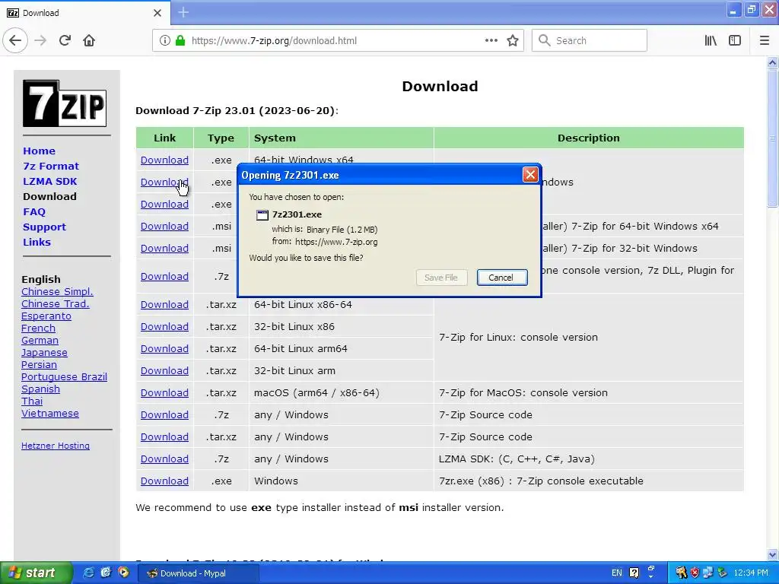
Task: Open the LZMA SDK sidebar link
Action: pyautogui.click(x=49, y=181)
